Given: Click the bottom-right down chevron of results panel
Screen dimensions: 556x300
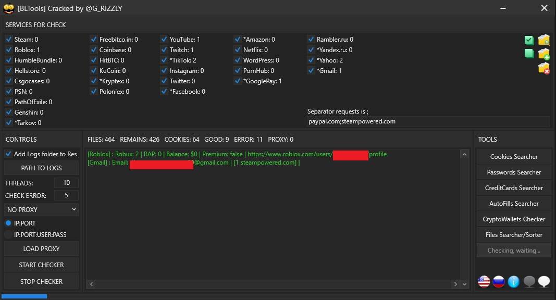Looking at the screenshot, I should tap(464, 284).
